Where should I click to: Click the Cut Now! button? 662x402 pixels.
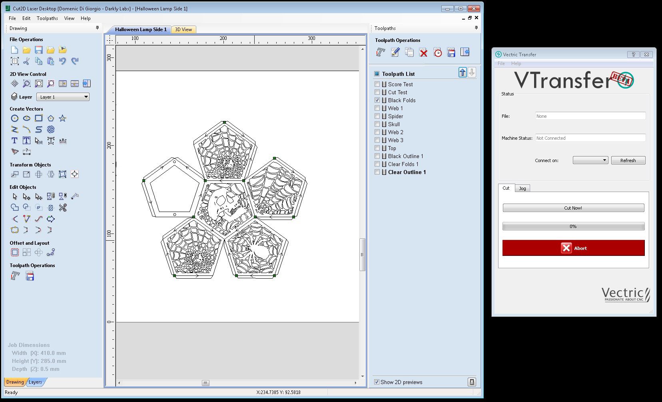tap(573, 208)
